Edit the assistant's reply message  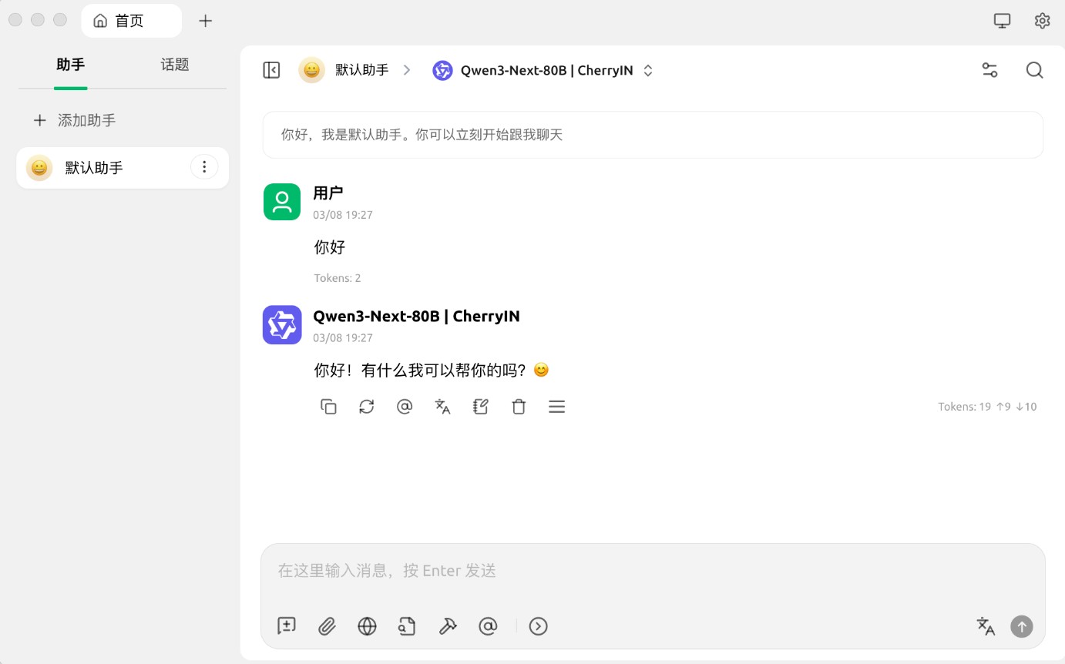[x=480, y=406]
